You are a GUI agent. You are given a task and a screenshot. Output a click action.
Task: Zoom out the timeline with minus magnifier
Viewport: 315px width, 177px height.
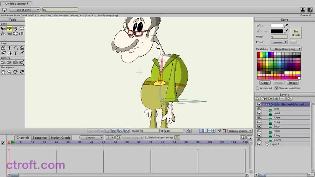(243, 138)
